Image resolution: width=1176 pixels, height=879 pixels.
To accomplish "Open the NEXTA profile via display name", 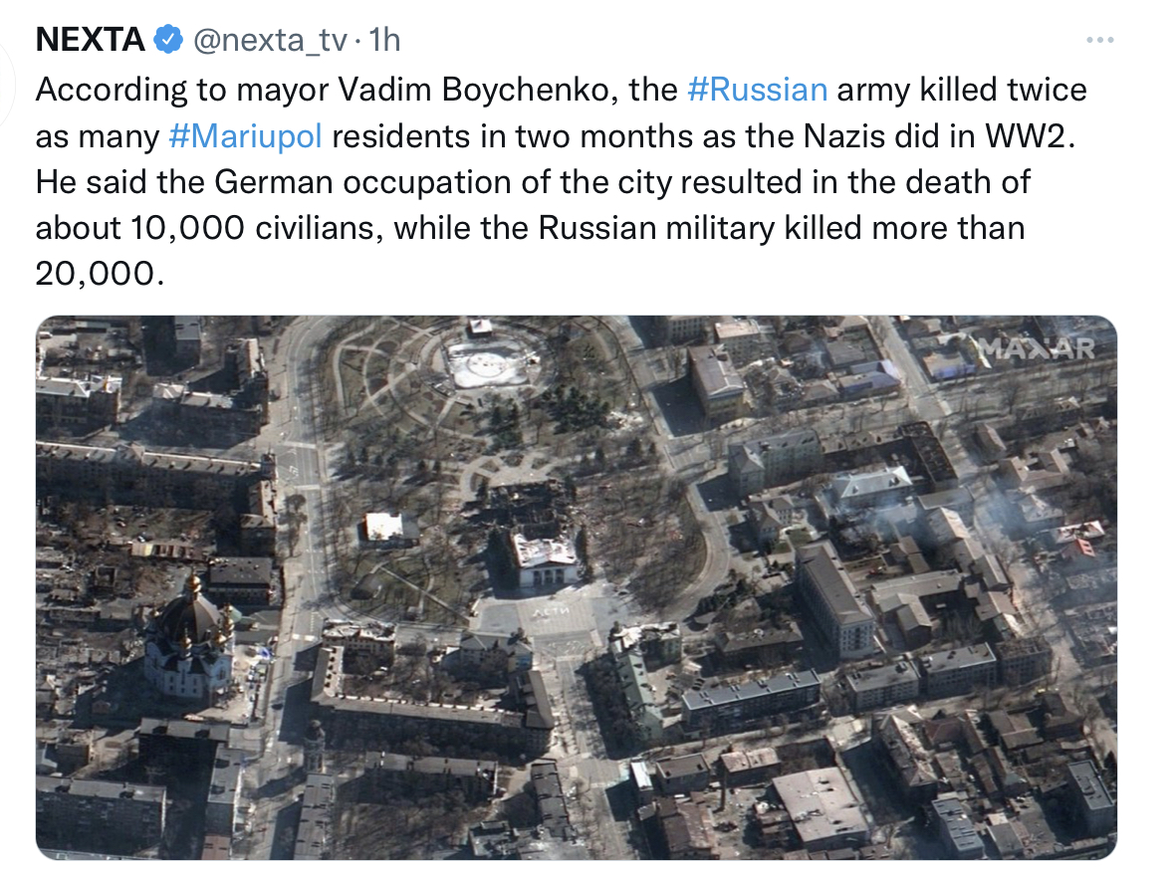I will 91,40.
